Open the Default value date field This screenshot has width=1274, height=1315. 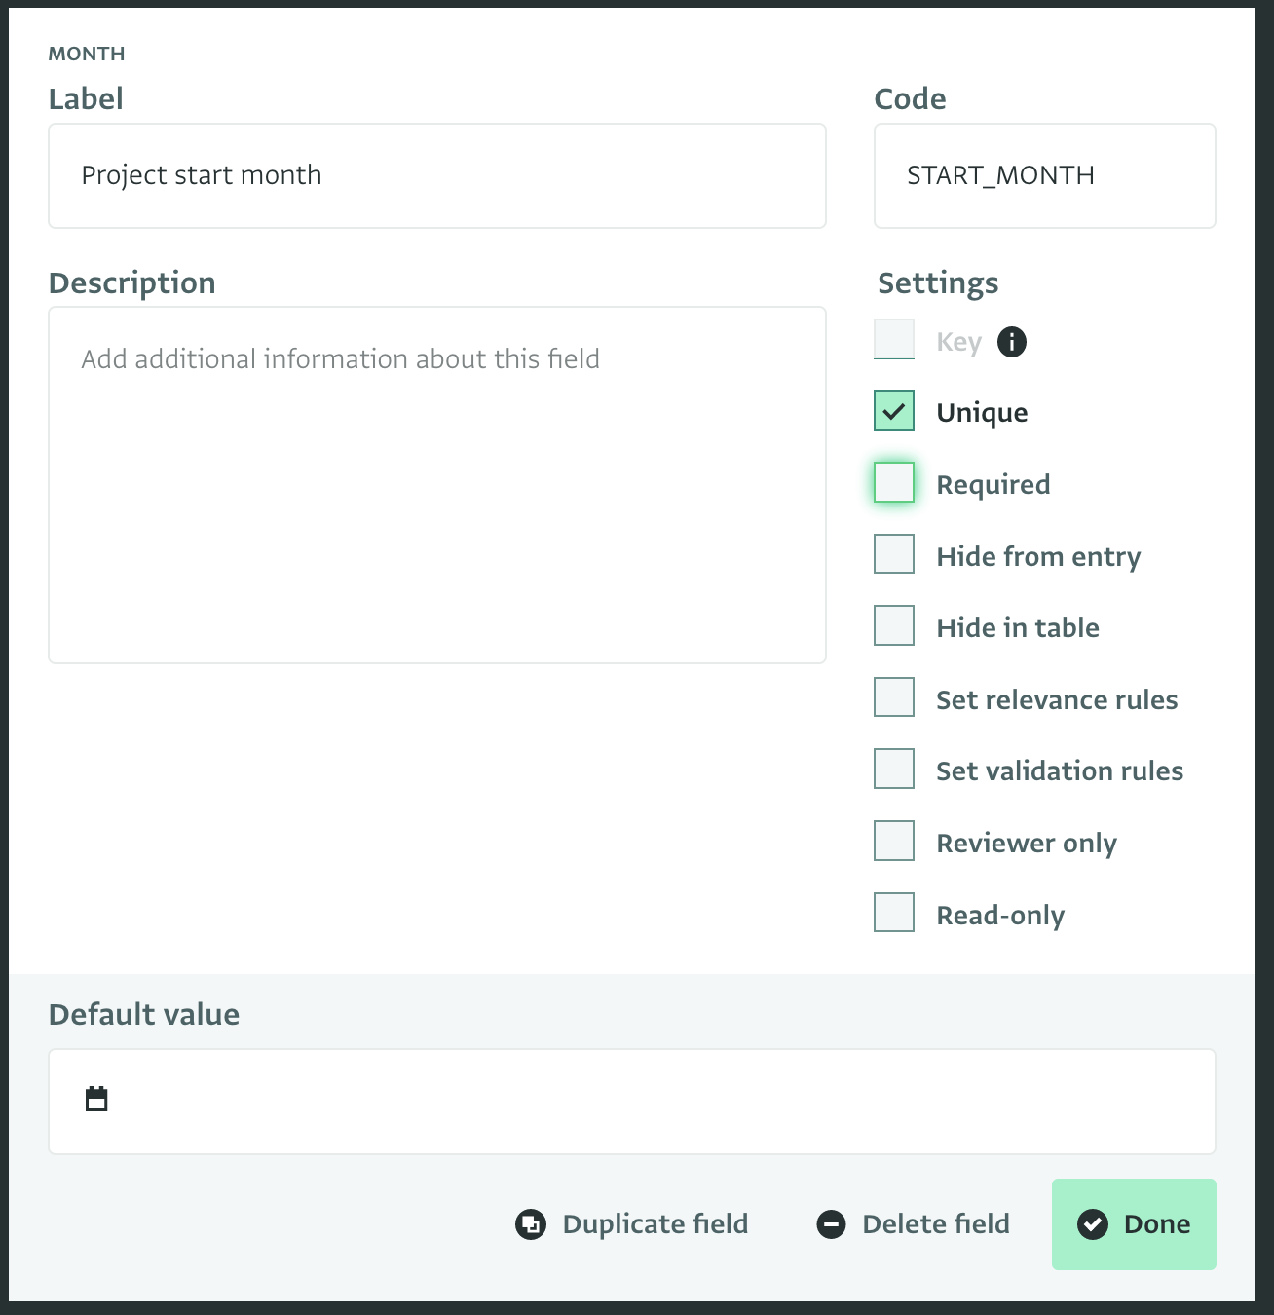point(632,1102)
